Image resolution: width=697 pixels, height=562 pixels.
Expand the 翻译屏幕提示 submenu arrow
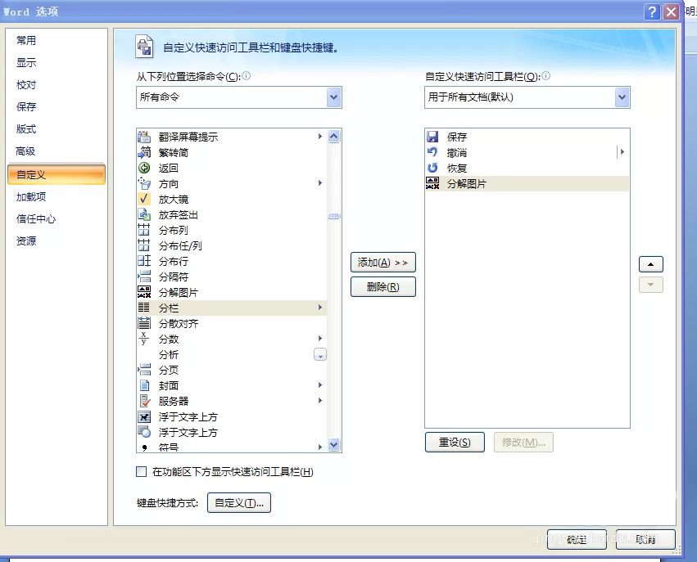[x=320, y=137]
